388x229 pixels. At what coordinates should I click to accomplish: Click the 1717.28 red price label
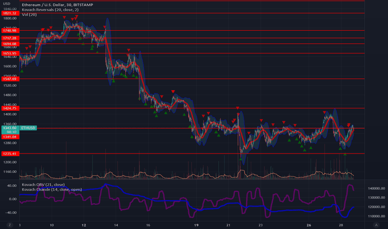click(x=10, y=38)
